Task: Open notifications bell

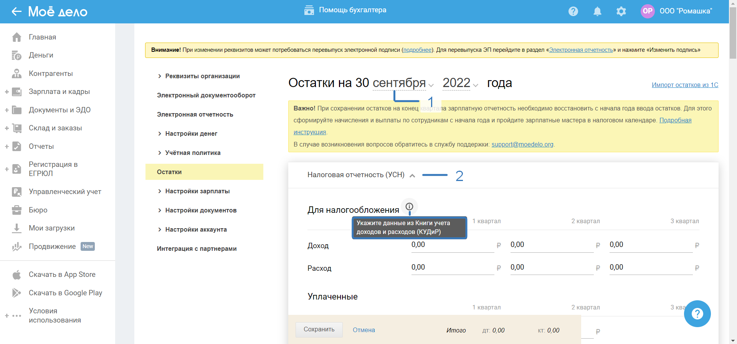Action: click(597, 12)
